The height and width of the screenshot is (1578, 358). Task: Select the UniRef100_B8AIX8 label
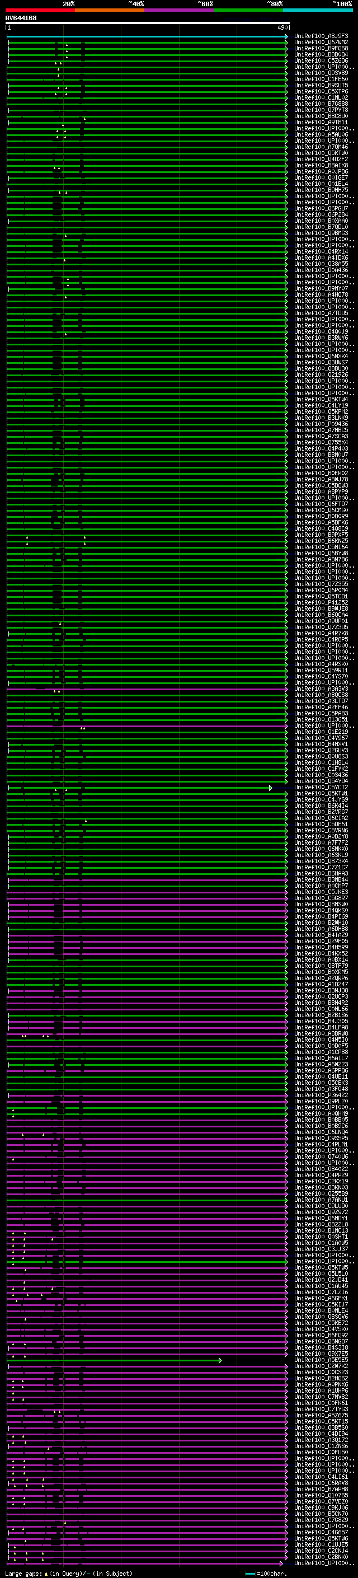pyautogui.click(x=321, y=165)
